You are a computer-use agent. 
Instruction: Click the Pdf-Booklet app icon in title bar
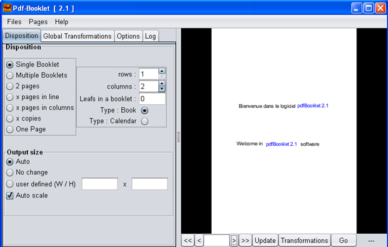[x=7, y=8]
